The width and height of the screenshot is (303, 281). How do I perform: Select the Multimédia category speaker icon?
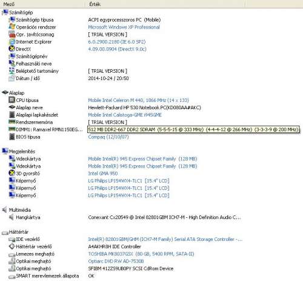(5, 209)
